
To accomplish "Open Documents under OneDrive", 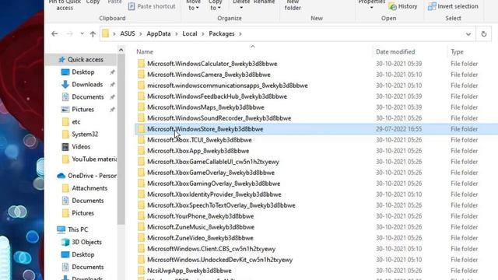I will point(83,201).
